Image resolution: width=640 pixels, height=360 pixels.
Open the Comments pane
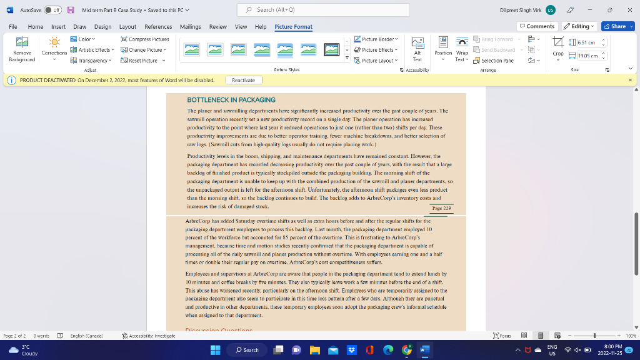pyautogui.click(x=537, y=26)
